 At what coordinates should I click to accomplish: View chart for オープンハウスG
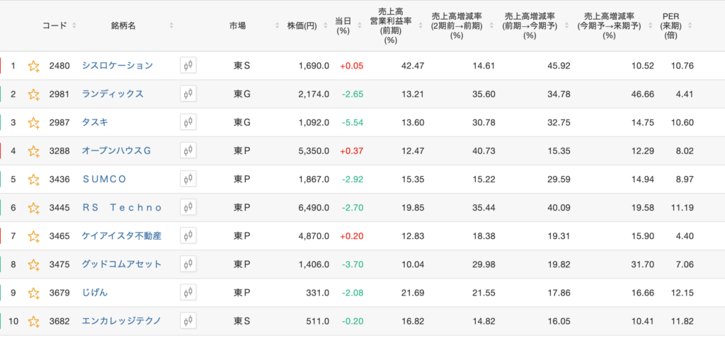point(188,151)
